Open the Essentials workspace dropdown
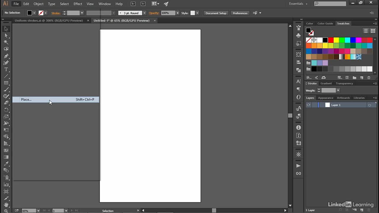 (298, 4)
